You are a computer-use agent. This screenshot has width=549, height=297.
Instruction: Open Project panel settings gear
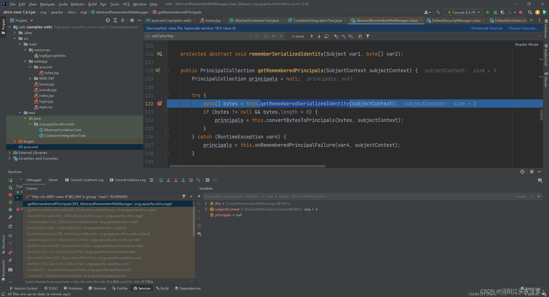click(x=132, y=20)
